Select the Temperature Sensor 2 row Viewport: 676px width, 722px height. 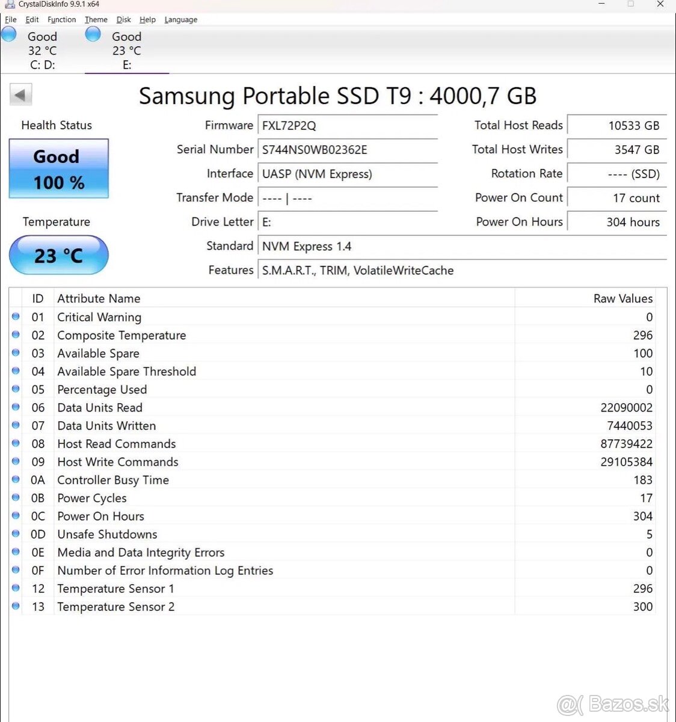click(x=333, y=606)
